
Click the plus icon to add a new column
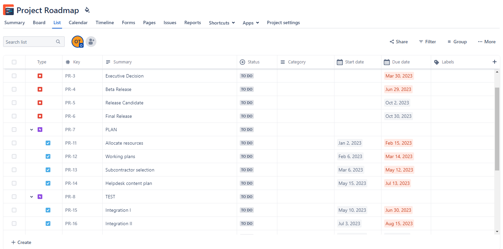(495, 62)
